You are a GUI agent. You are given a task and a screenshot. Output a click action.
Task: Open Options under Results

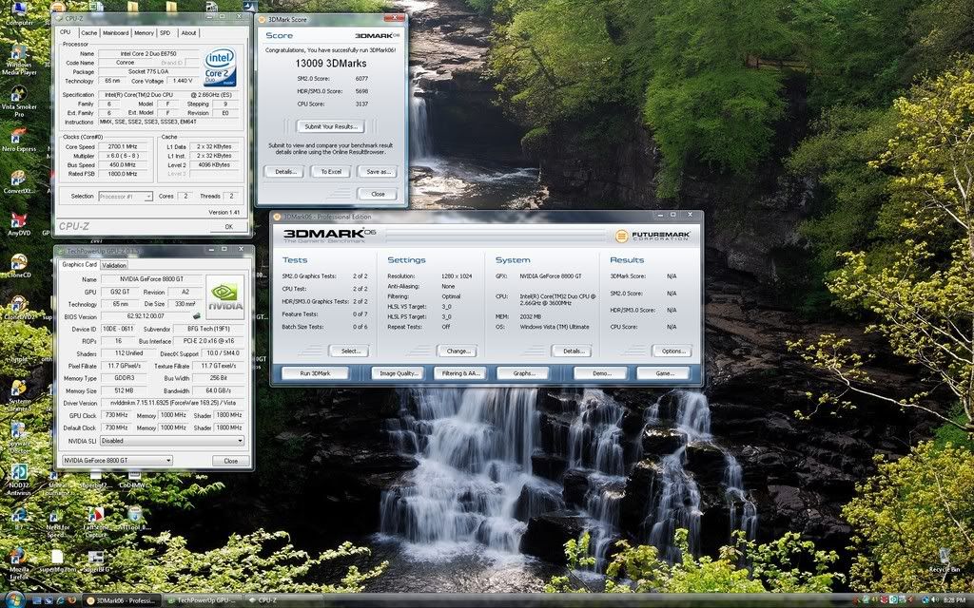point(672,351)
